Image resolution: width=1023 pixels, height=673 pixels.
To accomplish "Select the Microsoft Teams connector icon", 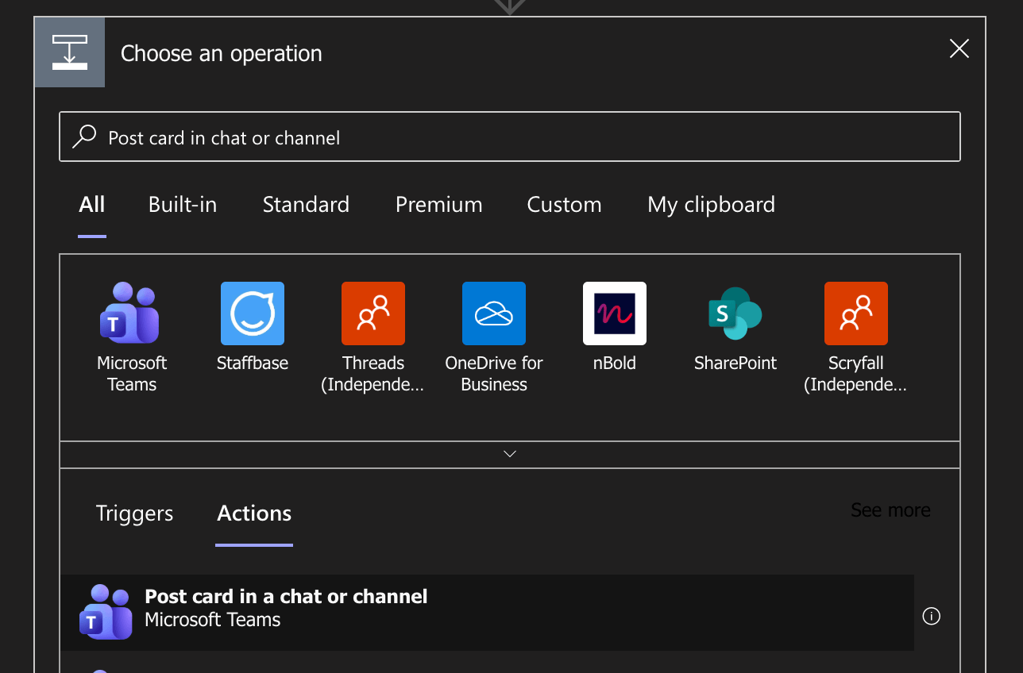I will click(131, 313).
